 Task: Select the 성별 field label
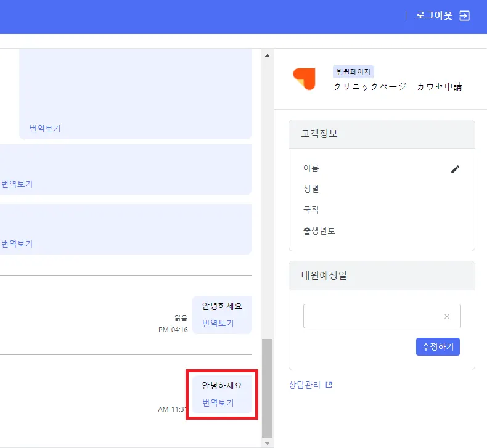pyautogui.click(x=311, y=189)
